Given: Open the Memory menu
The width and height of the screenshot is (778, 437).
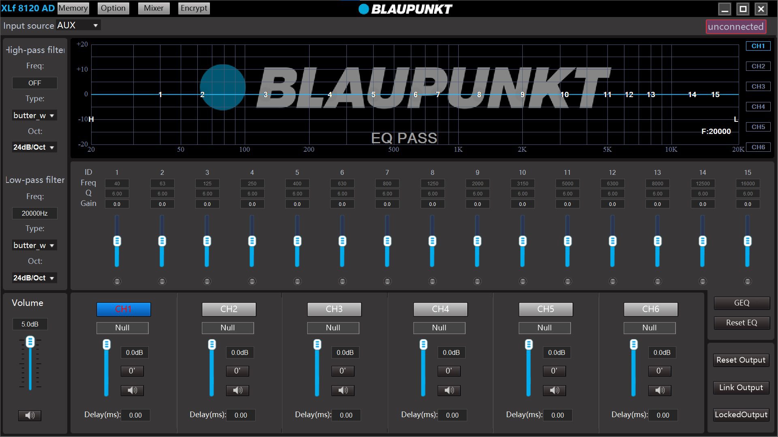Looking at the screenshot, I should click(x=73, y=8).
